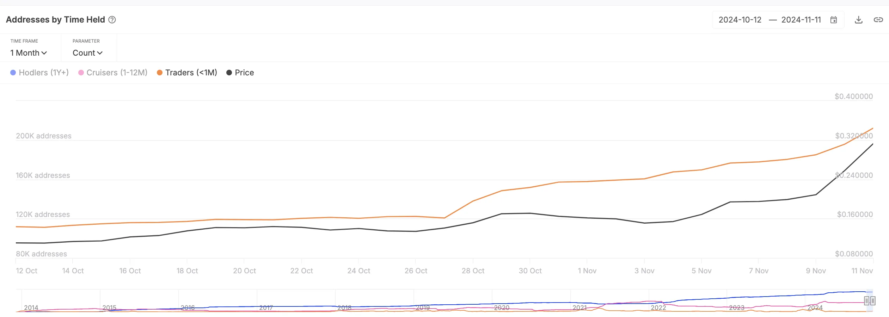Viewport: 889px width, 317px height.
Task: Download the chart data
Action: coord(859,20)
